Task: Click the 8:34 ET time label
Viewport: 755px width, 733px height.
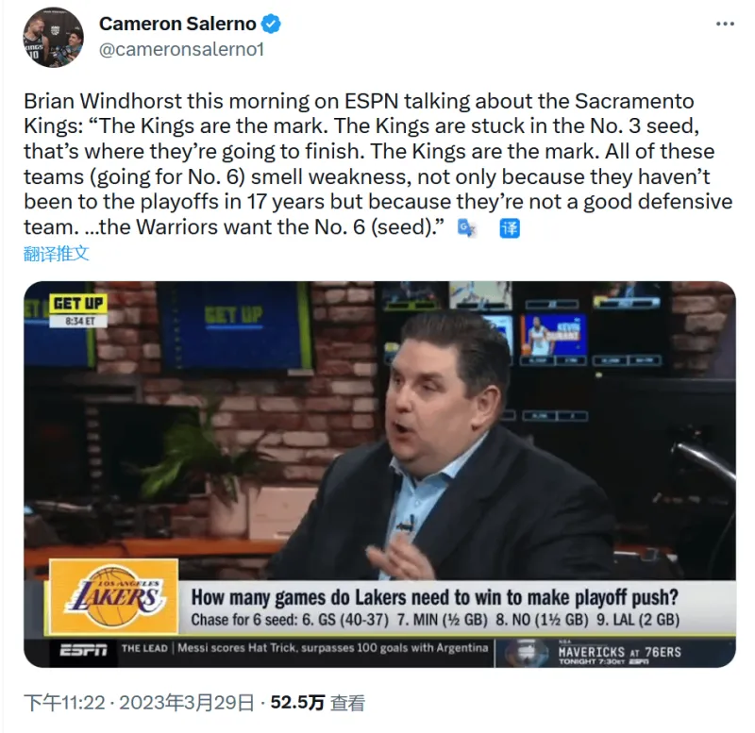Action: click(78, 321)
